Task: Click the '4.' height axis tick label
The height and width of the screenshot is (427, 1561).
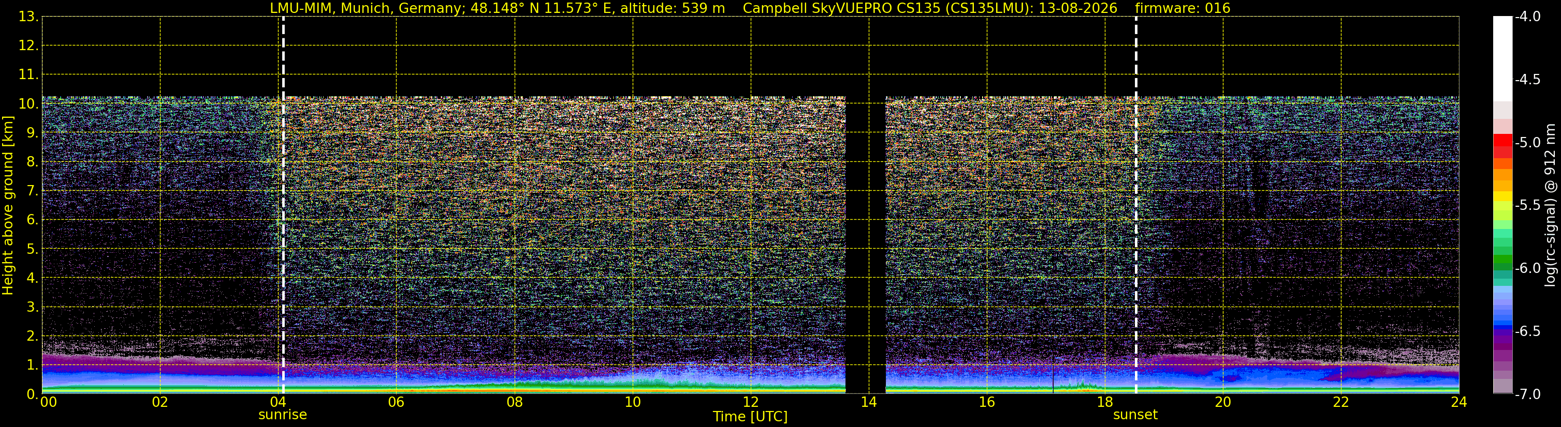Action: click(x=33, y=278)
